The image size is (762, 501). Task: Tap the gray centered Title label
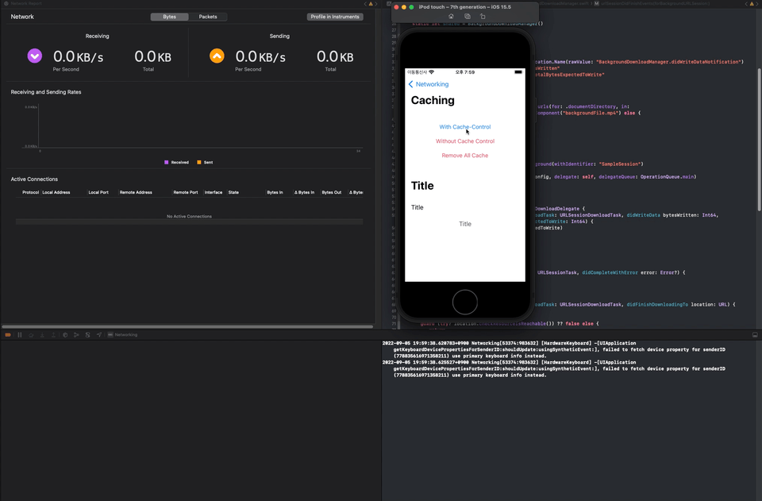(x=465, y=224)
